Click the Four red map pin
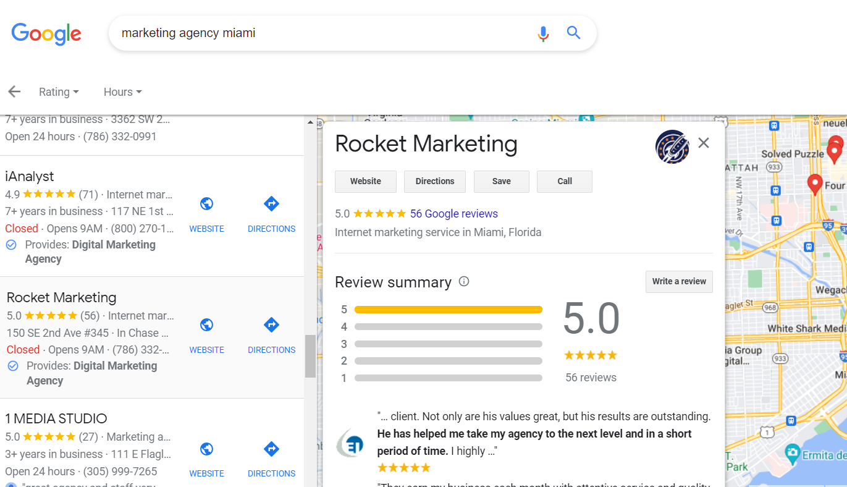The height and width of the screenshot is (487, 847). (x=815, y=184)
